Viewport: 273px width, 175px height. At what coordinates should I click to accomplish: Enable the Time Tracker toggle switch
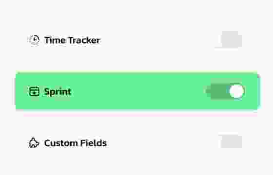231,40
